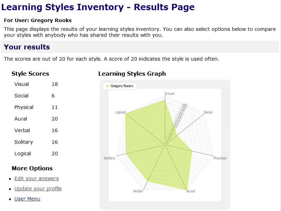Image resolution: width=281 pixels, height=211 pixels.
Task: Click the Learning Styles Graph heading
Action: click(x=132, y=74)
